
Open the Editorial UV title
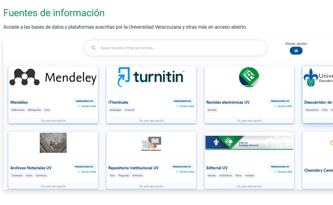217,168
